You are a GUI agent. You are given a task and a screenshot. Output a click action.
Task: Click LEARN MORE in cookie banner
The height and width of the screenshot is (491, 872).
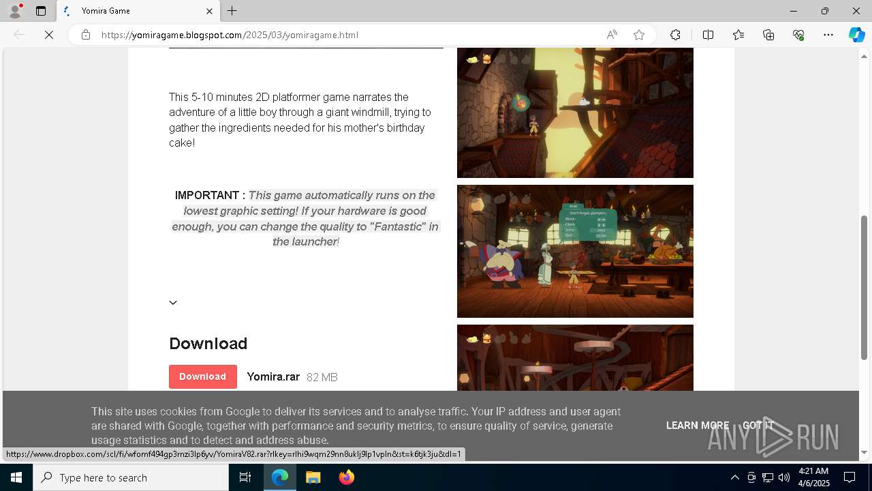698,426
